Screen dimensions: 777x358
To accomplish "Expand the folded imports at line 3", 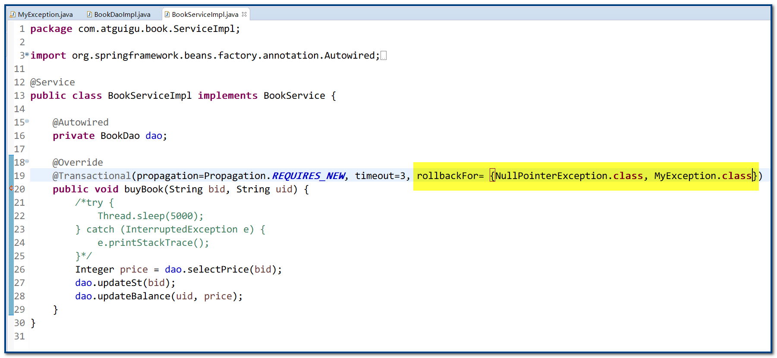I will (27, 54).
